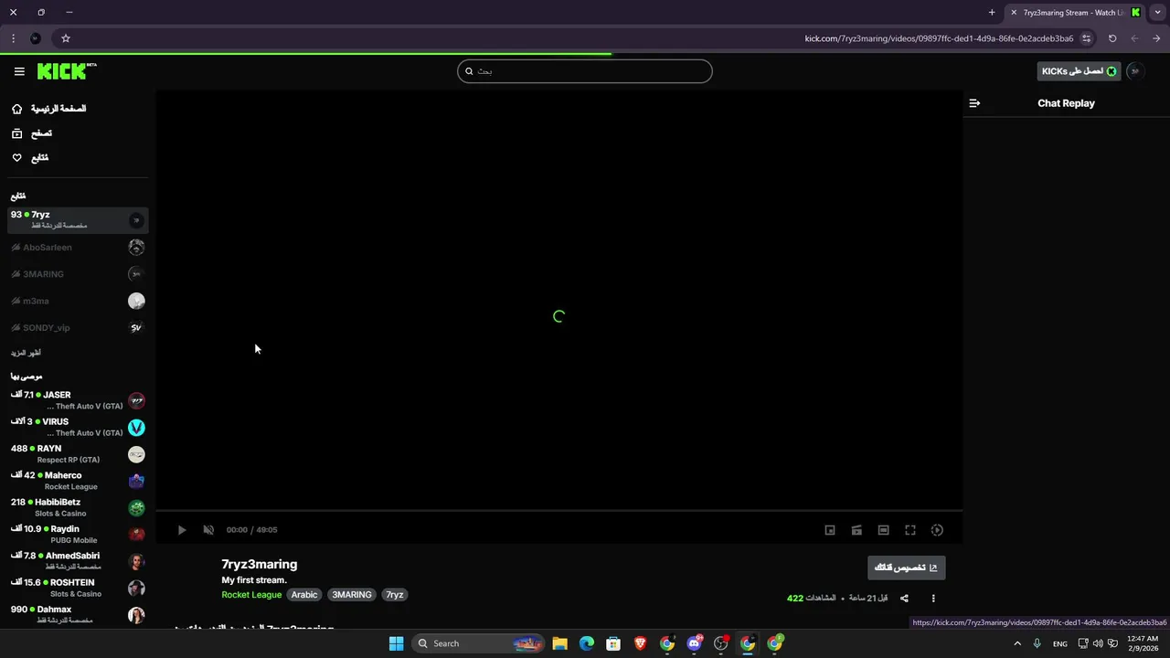Click the browser address bar URL
Image resolution: width=1170 pixels, height=658 pixels.
939,38
